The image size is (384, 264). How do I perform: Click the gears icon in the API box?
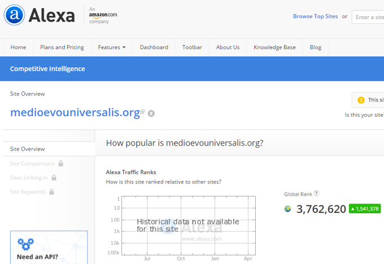26,244
